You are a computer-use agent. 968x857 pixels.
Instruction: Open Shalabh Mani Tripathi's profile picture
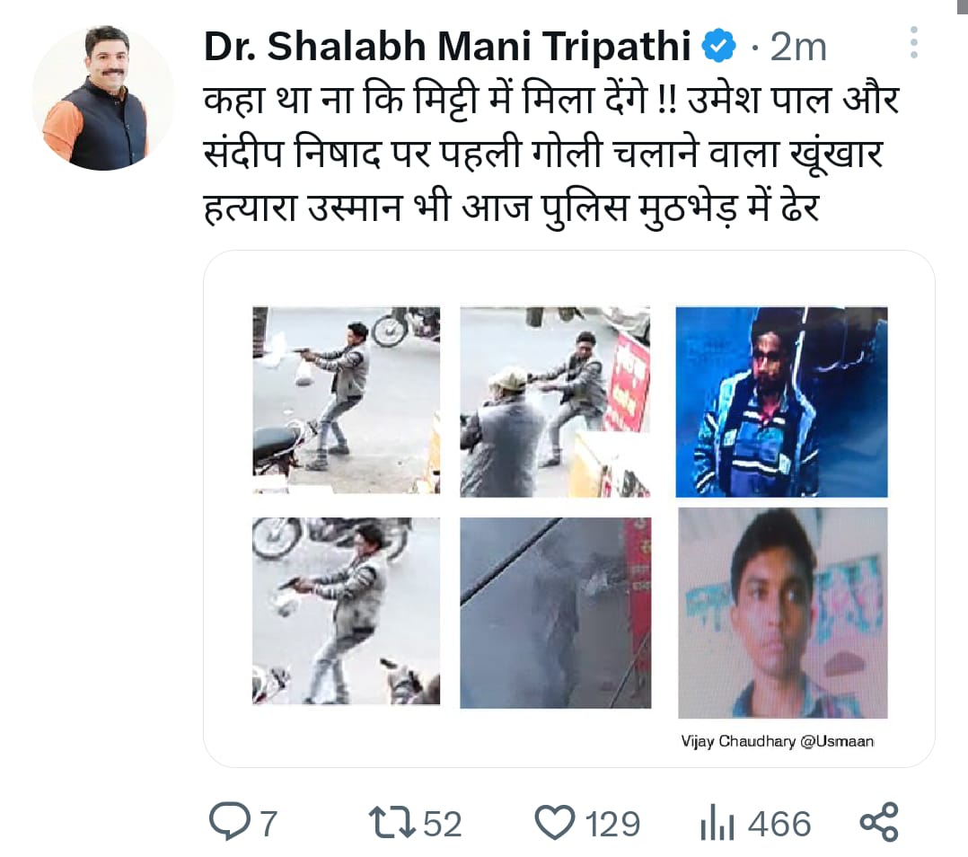tap(104, 98)
